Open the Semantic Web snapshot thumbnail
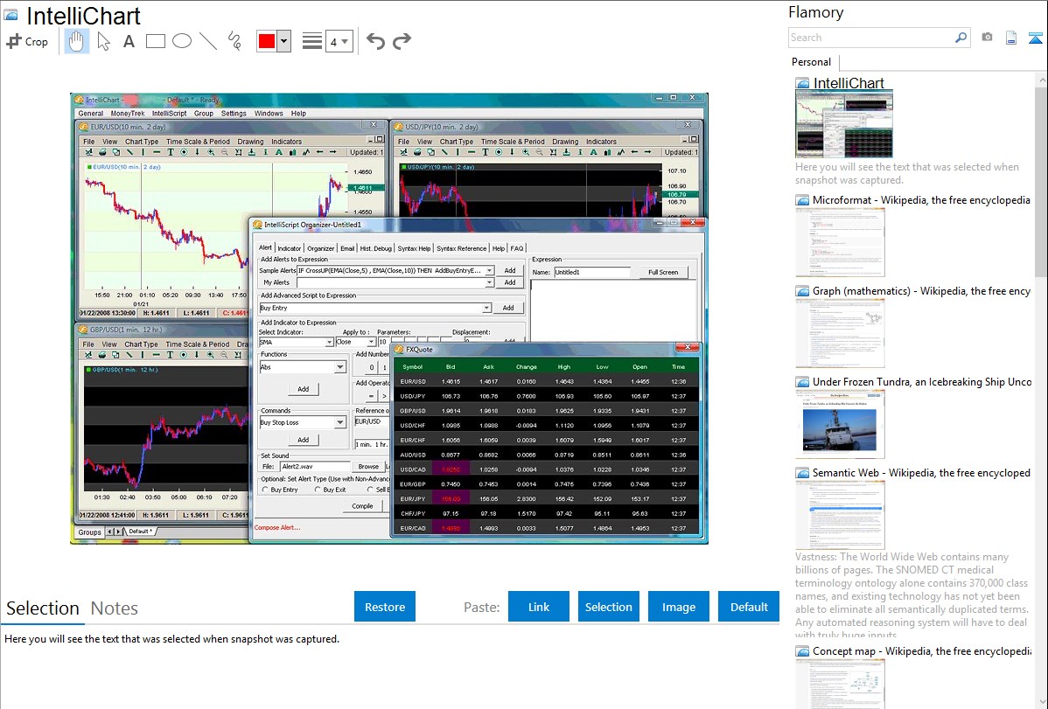Viewport: 1048px width, 709px height. pos(840,515)
